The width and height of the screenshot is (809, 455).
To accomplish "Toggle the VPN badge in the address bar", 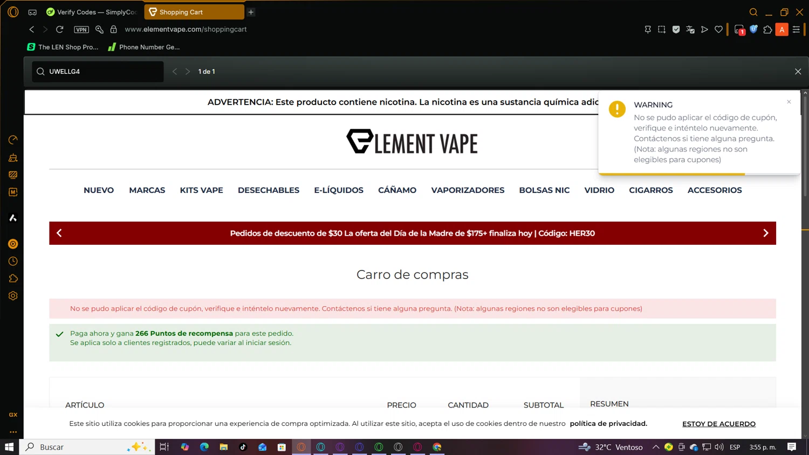I will pos(81,30).
